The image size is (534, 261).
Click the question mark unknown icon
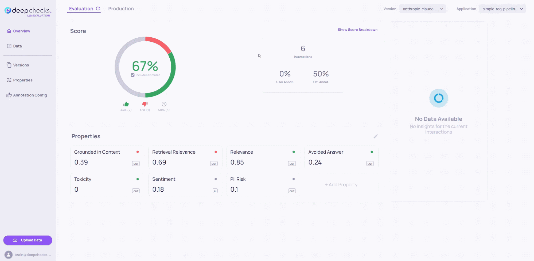tap(164, 104)
